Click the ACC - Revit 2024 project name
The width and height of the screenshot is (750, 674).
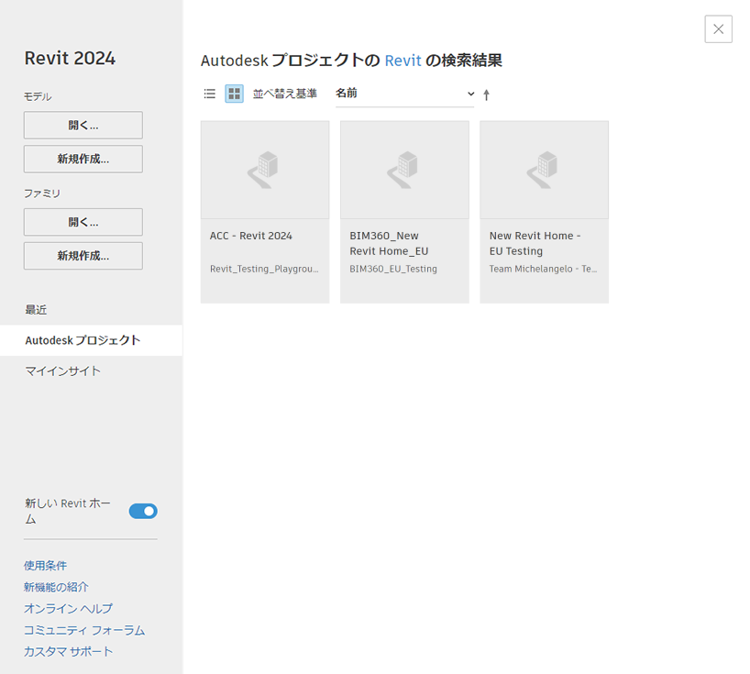tap(251, 236)
